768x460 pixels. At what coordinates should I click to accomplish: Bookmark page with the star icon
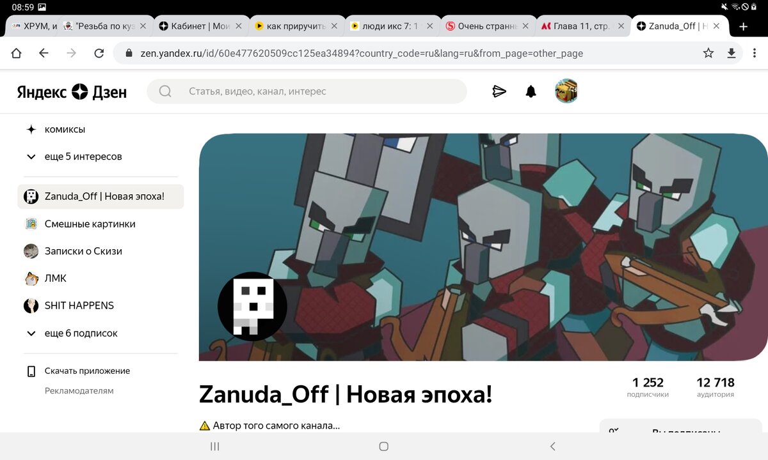coord(708,54)
